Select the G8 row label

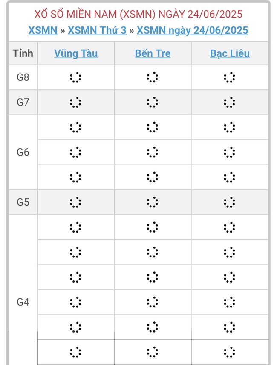[23, 77]
